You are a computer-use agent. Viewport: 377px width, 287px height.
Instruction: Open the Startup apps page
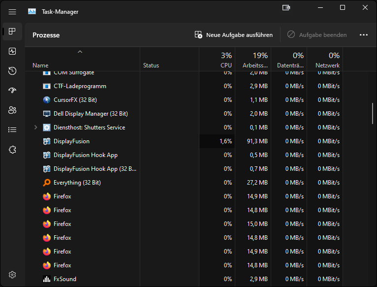tap(12, 91)
